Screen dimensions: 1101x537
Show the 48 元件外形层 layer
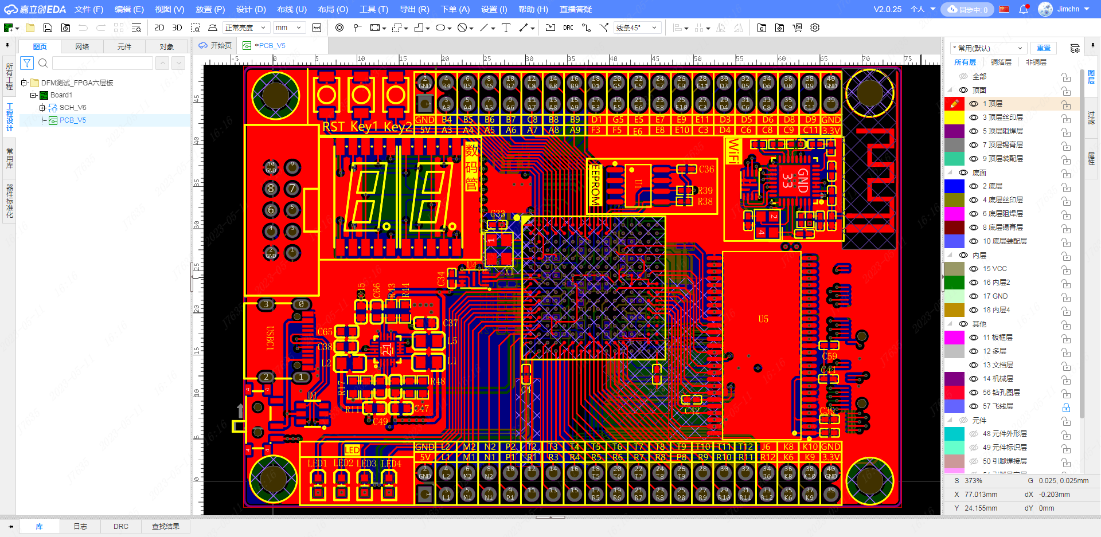click(x=974, y=434)
